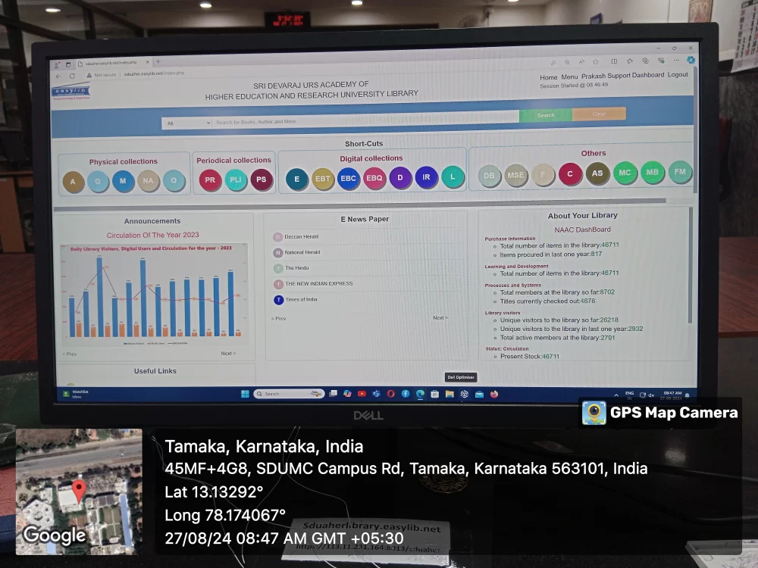This screenshot has width=758, height=568.
Task: Open the 'O' physical collection shortcut
Action: click(x=174, y=181)
